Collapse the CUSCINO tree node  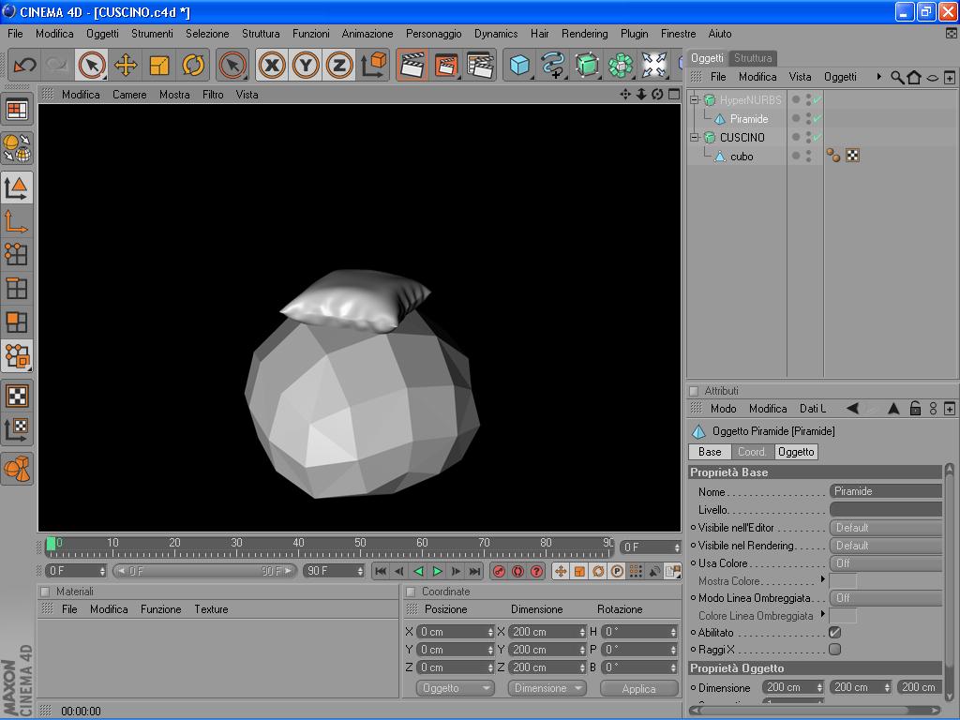point(695,138)
